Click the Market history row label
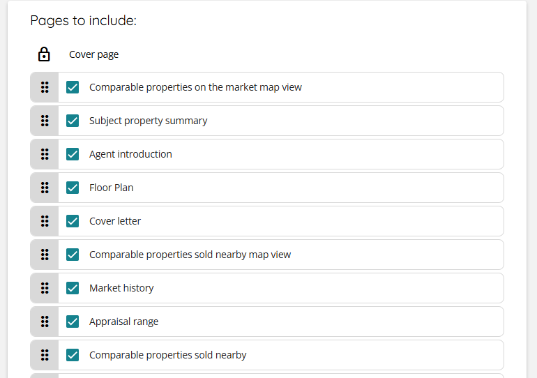The height and width of the screenshot is (378, 537). pyautogui.click(x=121, y=288)
